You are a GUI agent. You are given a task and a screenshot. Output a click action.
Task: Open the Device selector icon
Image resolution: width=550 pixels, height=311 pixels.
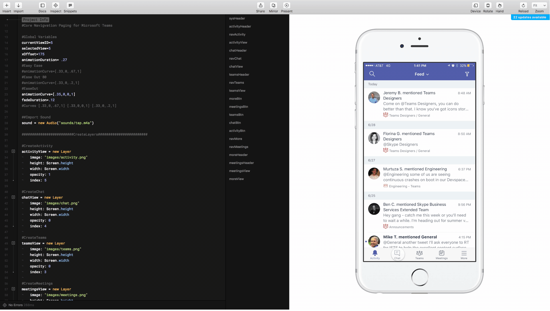tap(476, 5)
